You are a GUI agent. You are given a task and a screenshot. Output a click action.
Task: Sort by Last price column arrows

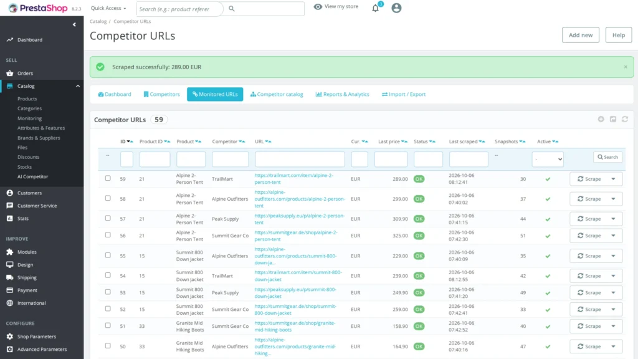[x=404, y=141]
